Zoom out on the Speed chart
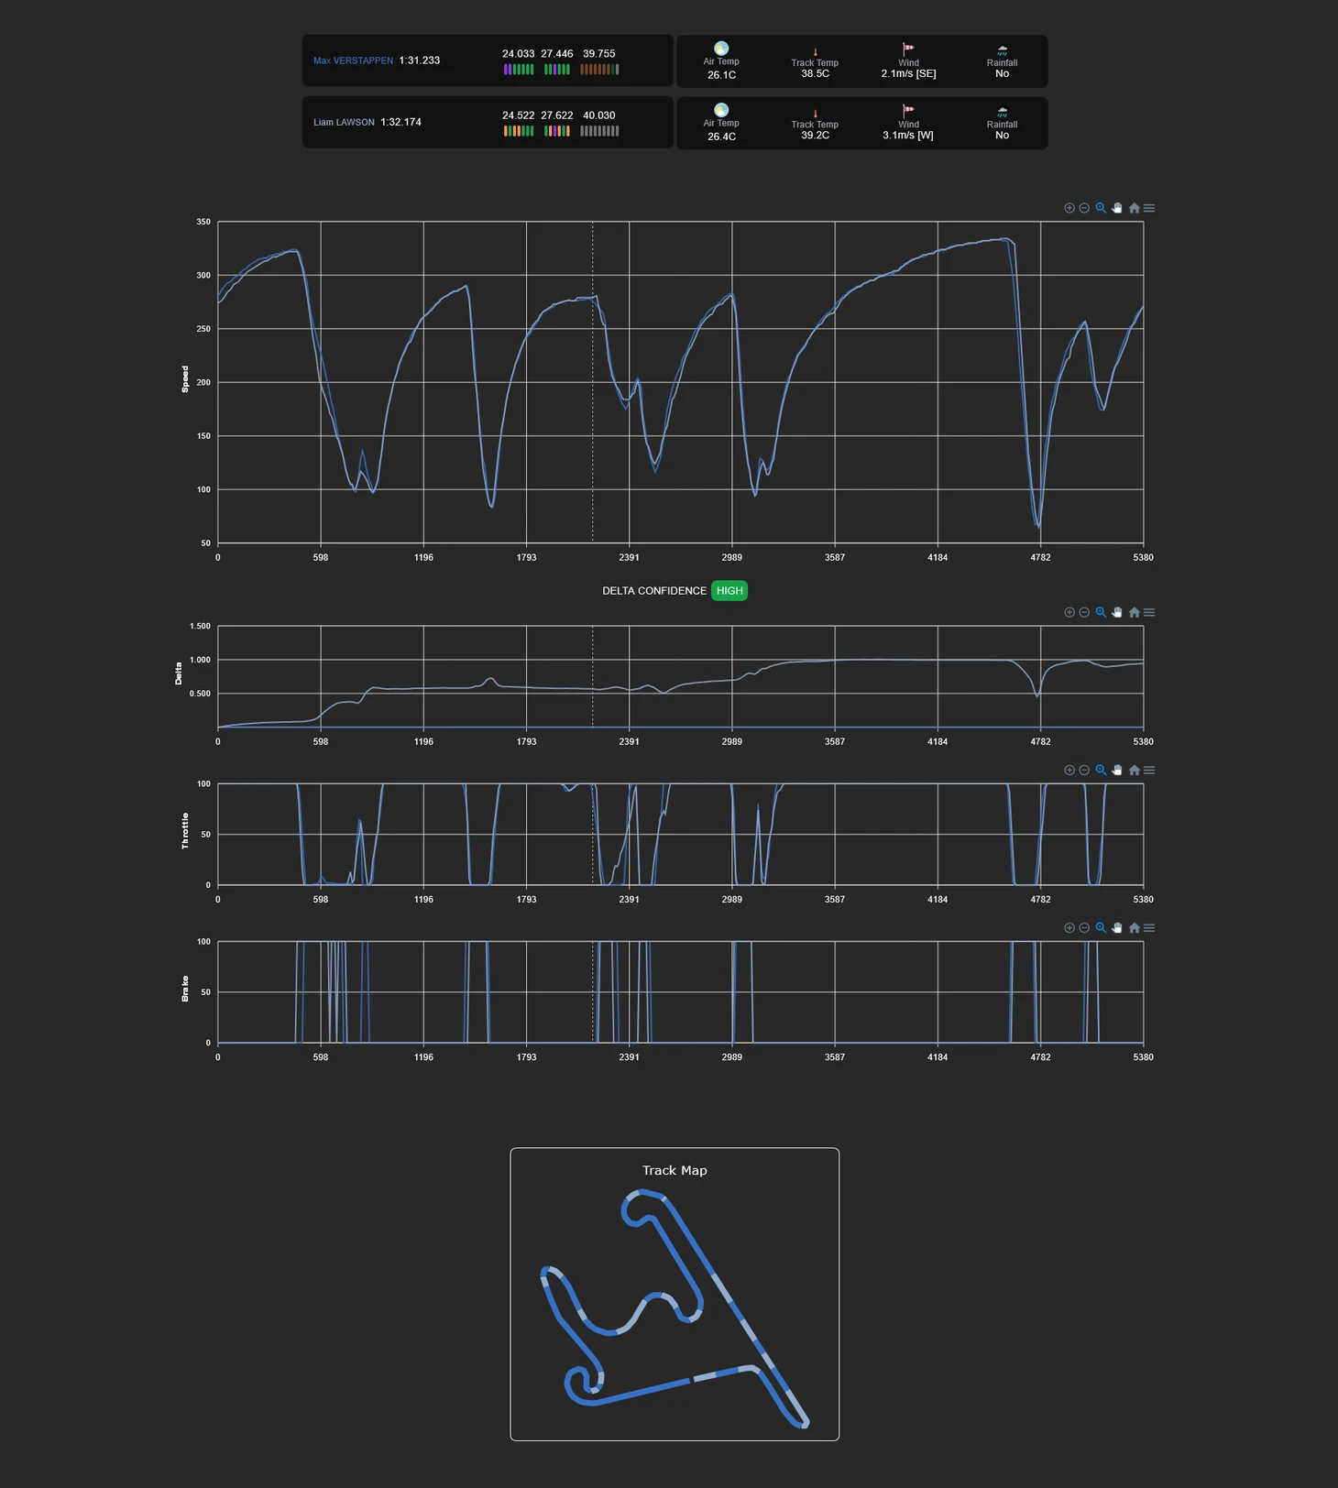The image size is (1338, 1488). (1084, 208)
